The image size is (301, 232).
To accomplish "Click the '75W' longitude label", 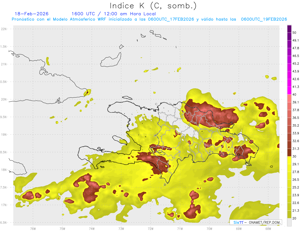I will (x=62, y=228).
